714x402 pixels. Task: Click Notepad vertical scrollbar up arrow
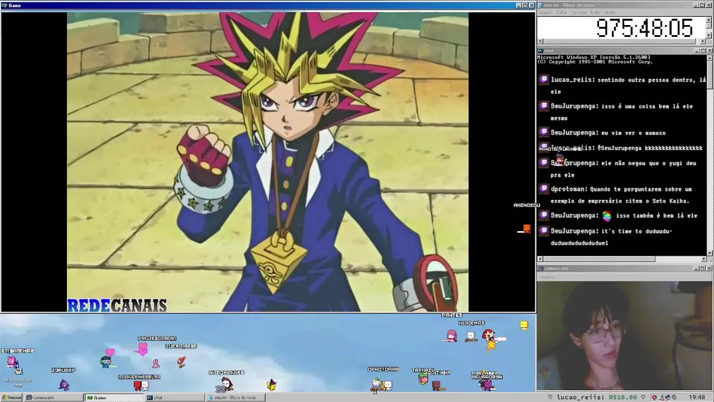click(x=710, y=20)
